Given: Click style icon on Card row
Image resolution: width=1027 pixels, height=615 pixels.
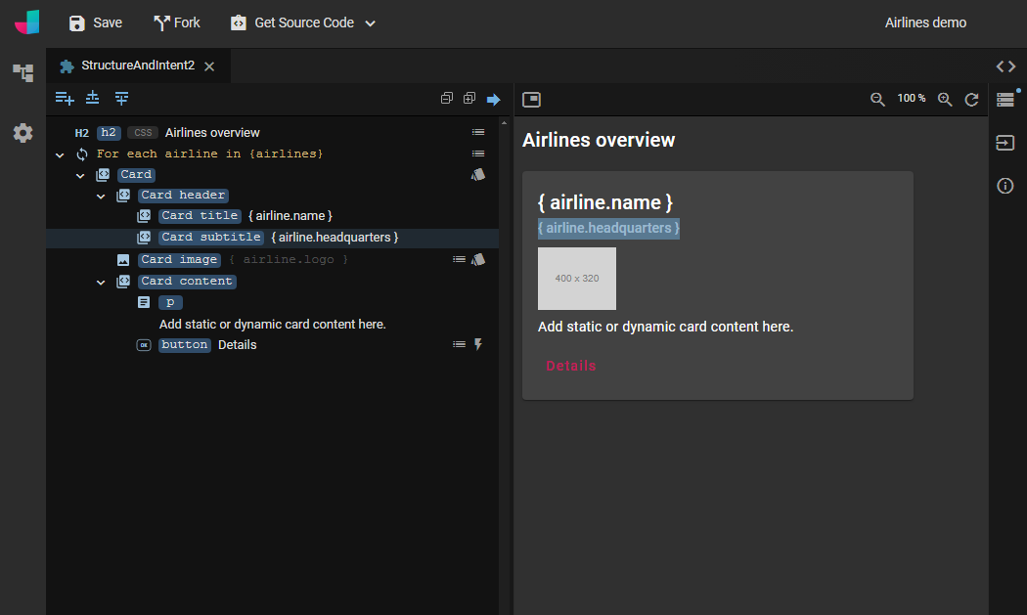Looking at the screenshot, I should click(x=478, y=174).
